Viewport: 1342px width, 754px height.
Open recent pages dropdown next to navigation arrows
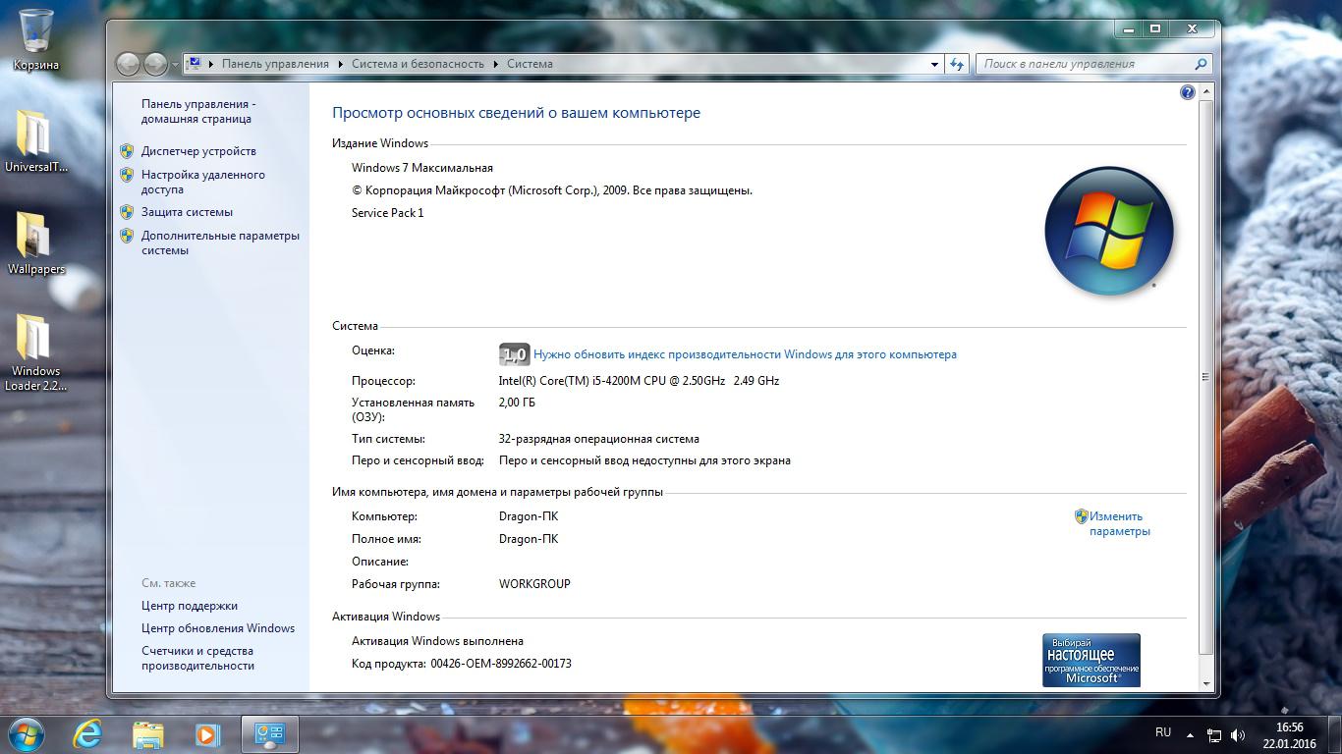(x=176, y=65)
